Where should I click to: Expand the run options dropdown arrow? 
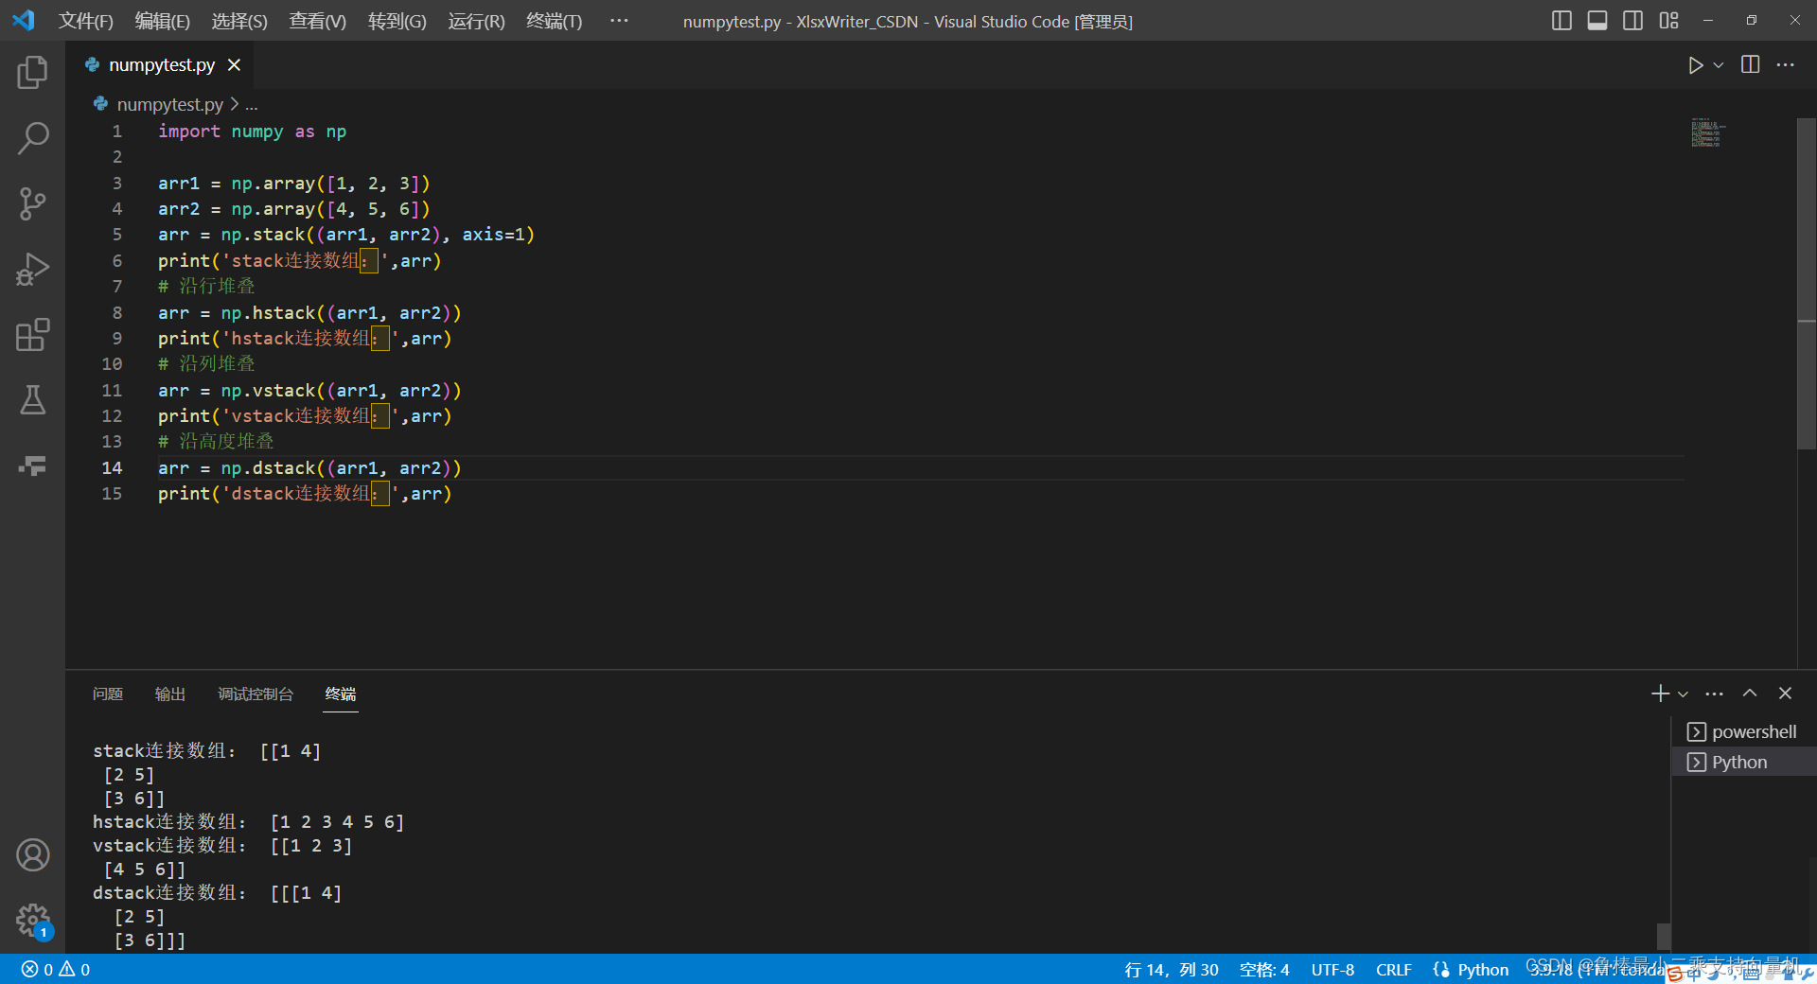[1719, 65]
